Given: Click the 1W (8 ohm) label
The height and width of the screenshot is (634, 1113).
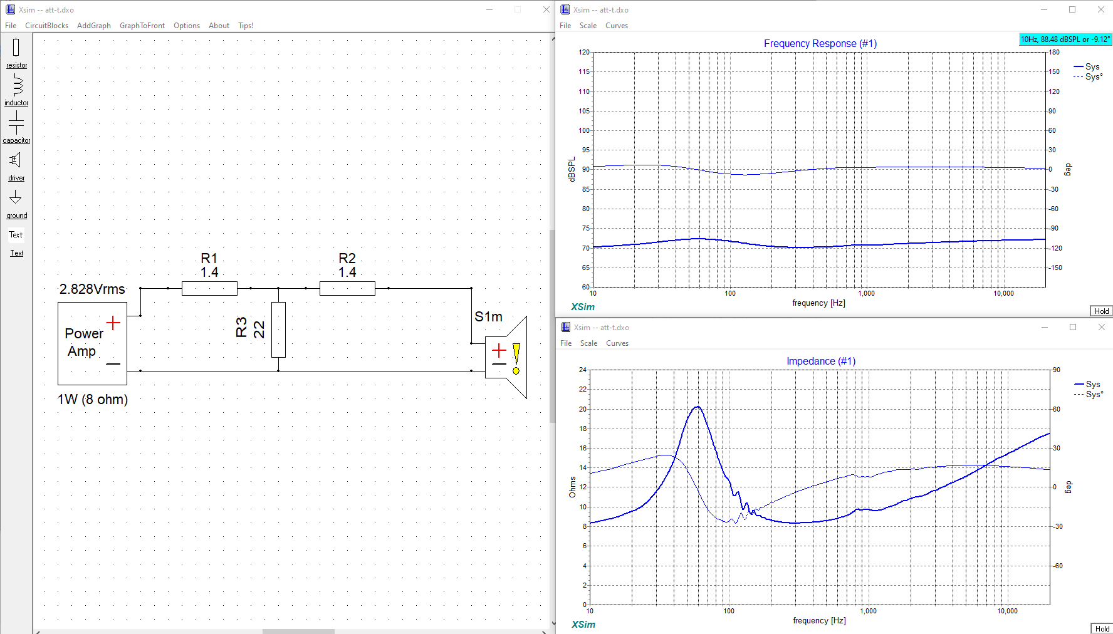Looking at the screenshot, I should [x=93, y=399].
